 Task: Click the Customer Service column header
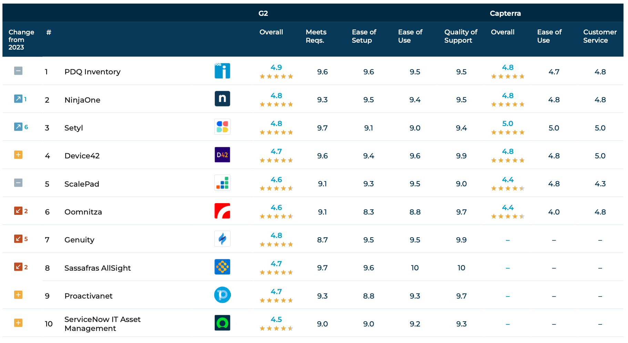[x=600, y=36]
